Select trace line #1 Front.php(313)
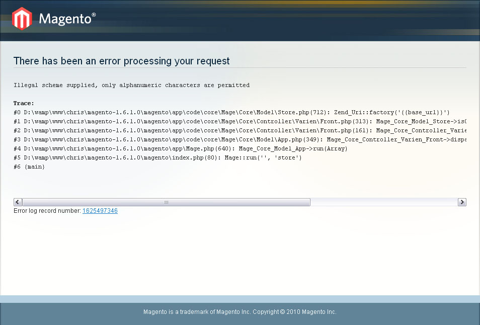This screenshot has height=325, width=480. click(240, 121)
